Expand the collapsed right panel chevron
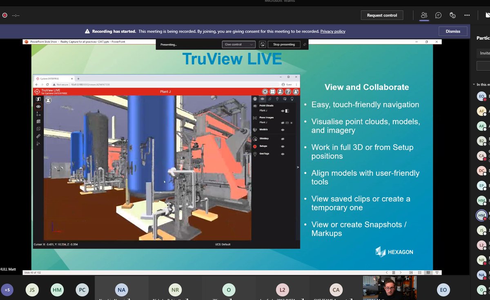This screenshot has height=300, width=490. 297,167
